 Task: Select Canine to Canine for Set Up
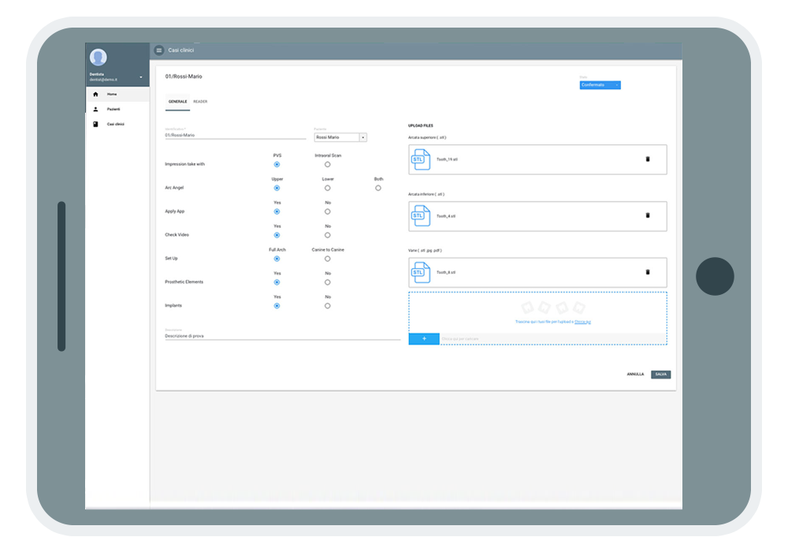click(328, 259)
